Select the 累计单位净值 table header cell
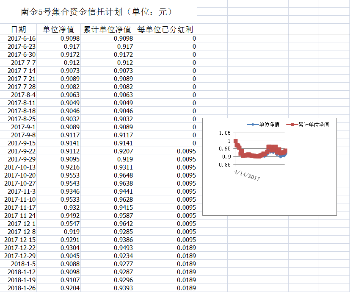Image resolution: width=350 pixels, height=292 pixels. (107, 29)
